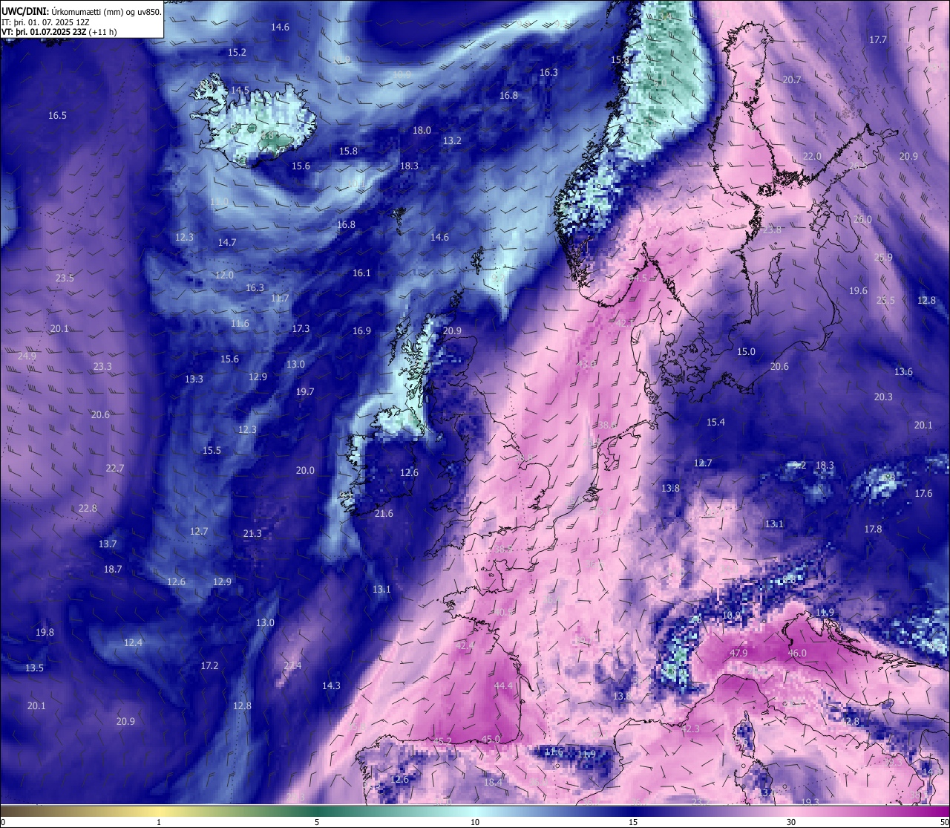This screenshot has height=828, width=950.
Task: Click the 15.5 reading
Action: click(212, 451)
